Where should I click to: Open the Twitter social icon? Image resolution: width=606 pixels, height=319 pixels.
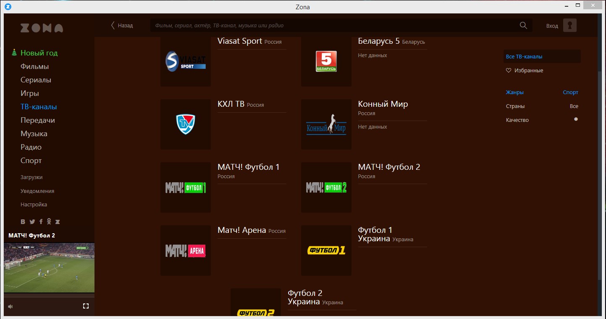coord(32,222)
